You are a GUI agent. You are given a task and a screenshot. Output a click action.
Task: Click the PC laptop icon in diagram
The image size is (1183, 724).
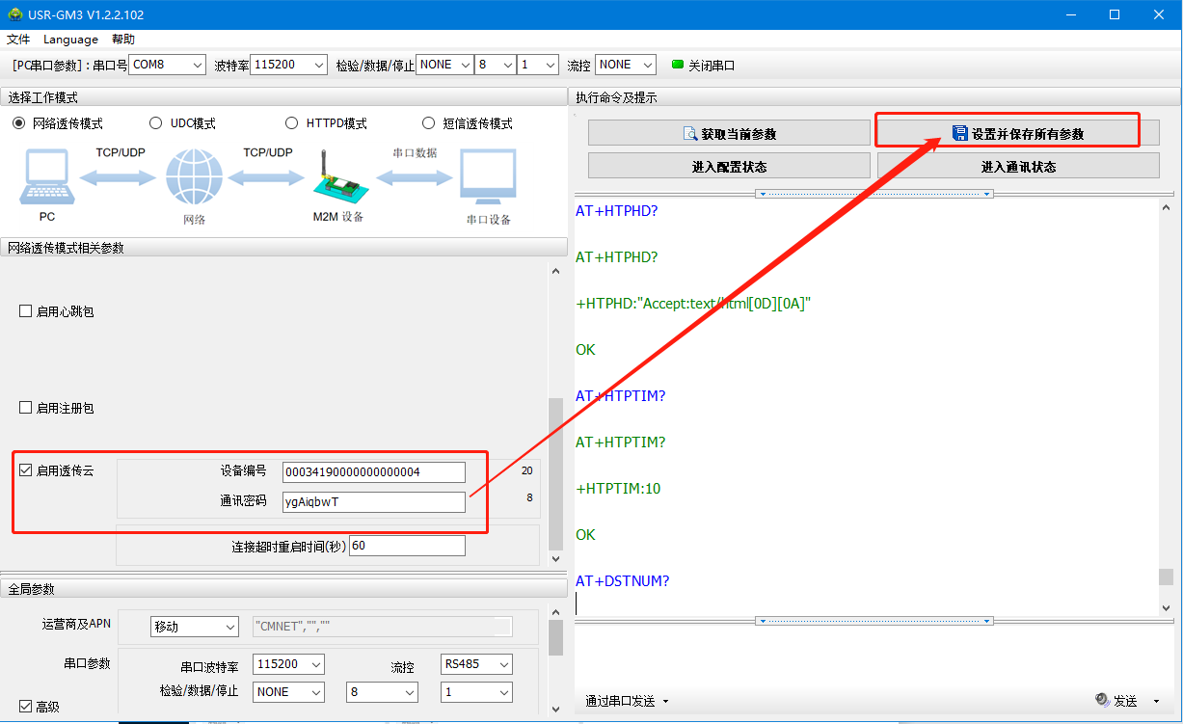[x=46, y=177]
